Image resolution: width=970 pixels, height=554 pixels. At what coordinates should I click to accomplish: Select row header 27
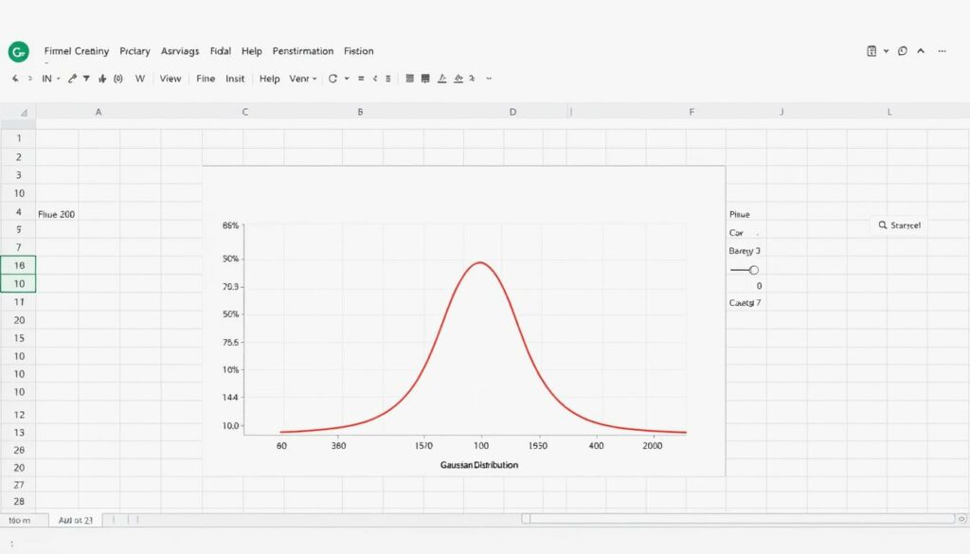(x=19, y=485)
